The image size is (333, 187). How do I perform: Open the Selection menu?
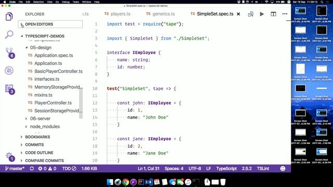pos(39,2)
